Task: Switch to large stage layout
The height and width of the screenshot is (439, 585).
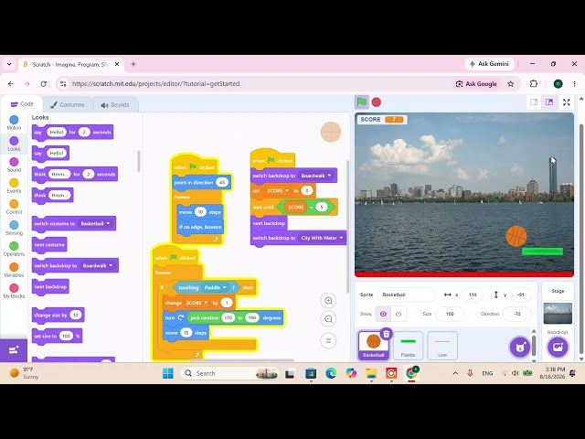Action: click(549, 102)
